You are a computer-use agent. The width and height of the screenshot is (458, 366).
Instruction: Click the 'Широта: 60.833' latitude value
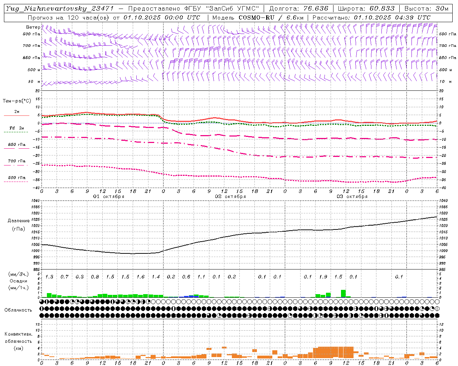[x=366, y=9]
